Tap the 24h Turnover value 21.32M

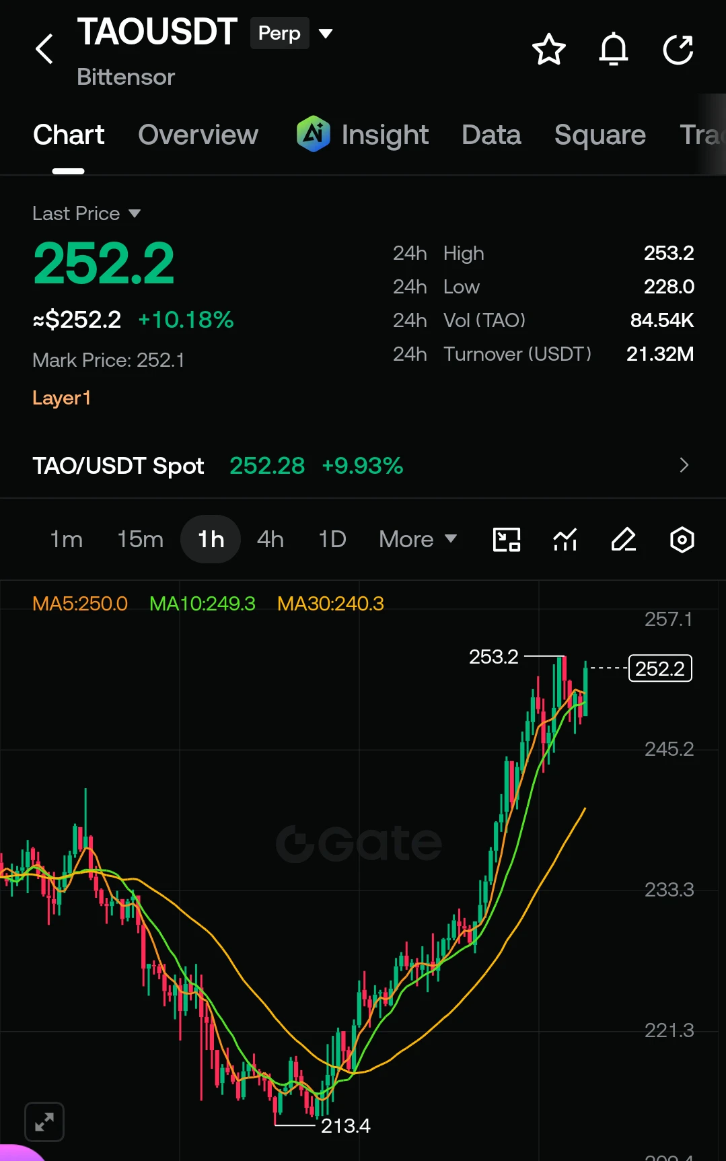[660, 354]
